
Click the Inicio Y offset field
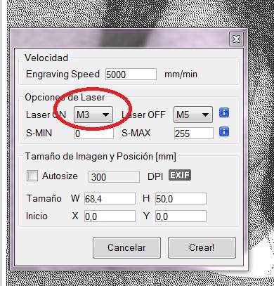point(181,216)
